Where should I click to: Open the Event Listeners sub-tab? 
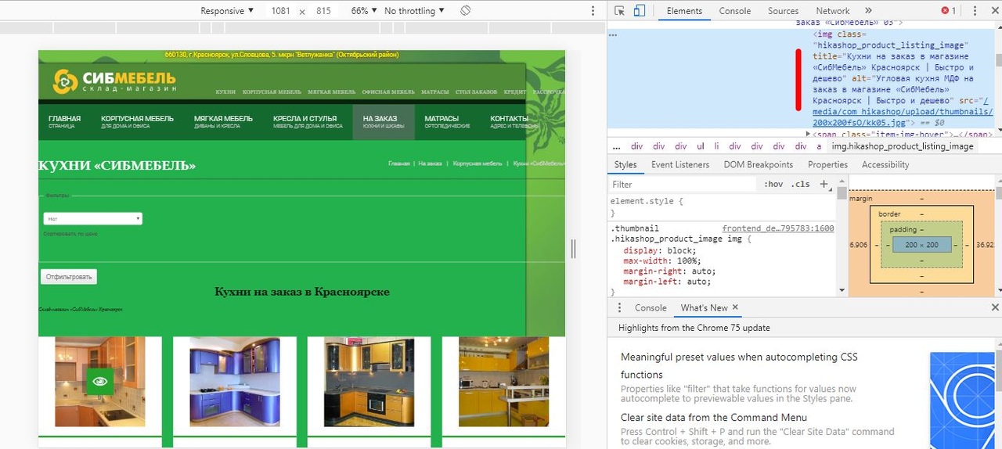point(680,165)
